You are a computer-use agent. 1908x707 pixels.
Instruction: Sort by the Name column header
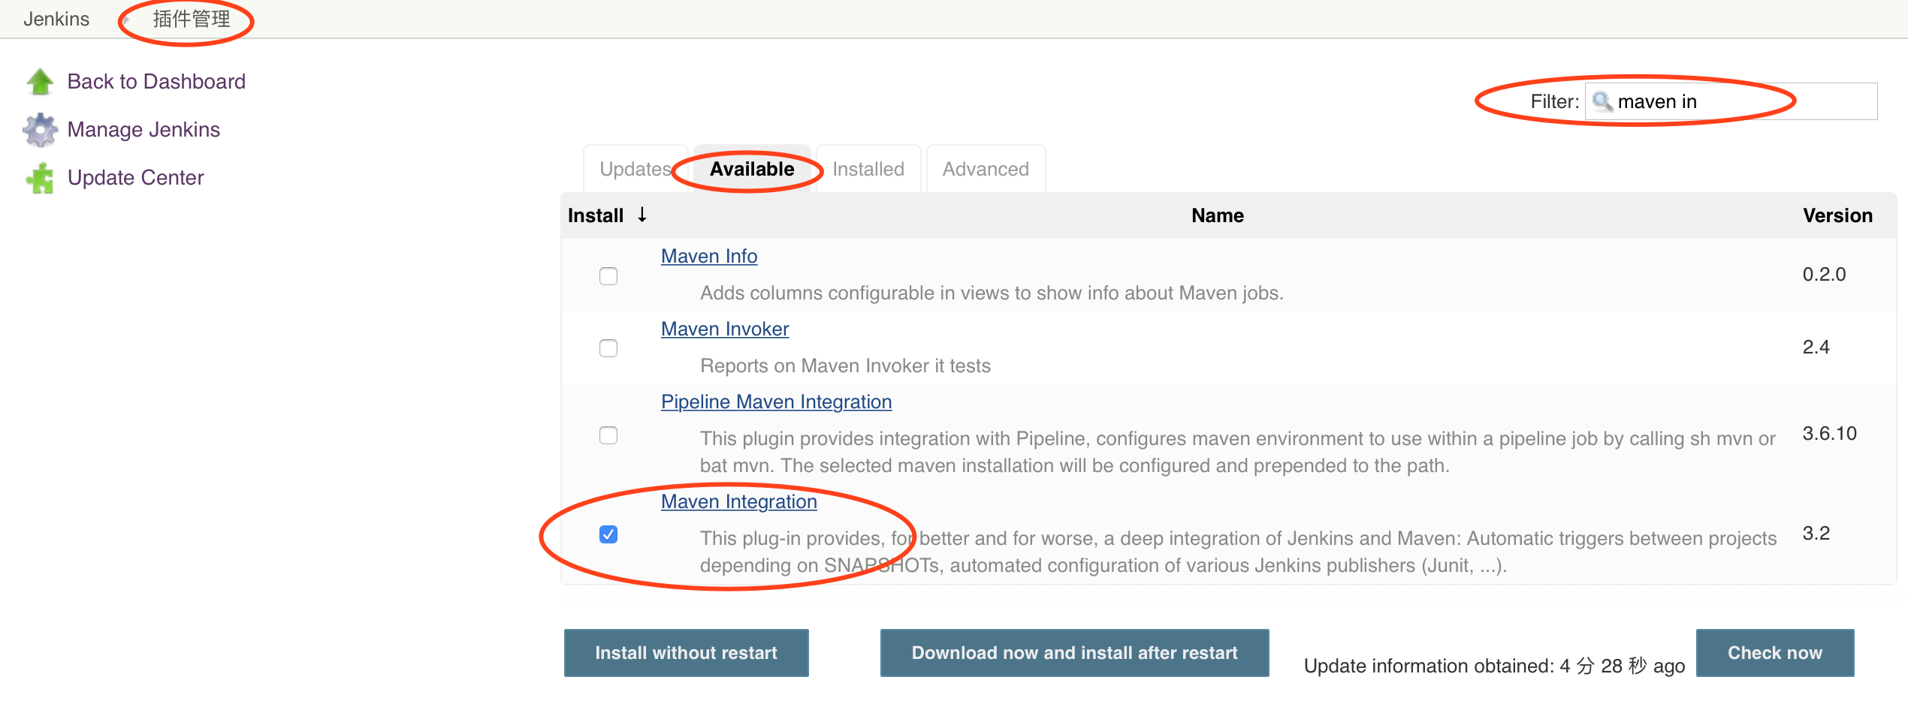tap(1218, 215)
